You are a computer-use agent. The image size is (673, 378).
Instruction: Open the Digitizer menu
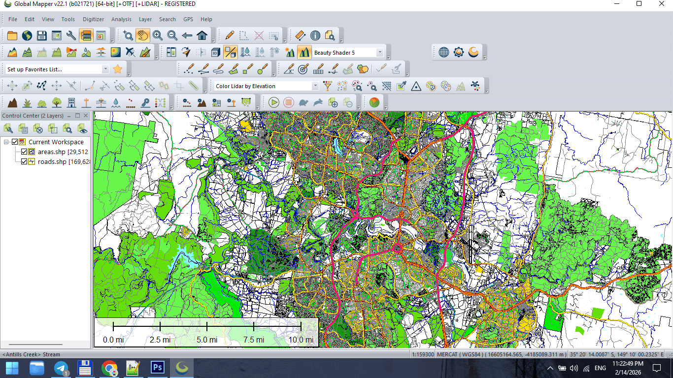[93, 19]
